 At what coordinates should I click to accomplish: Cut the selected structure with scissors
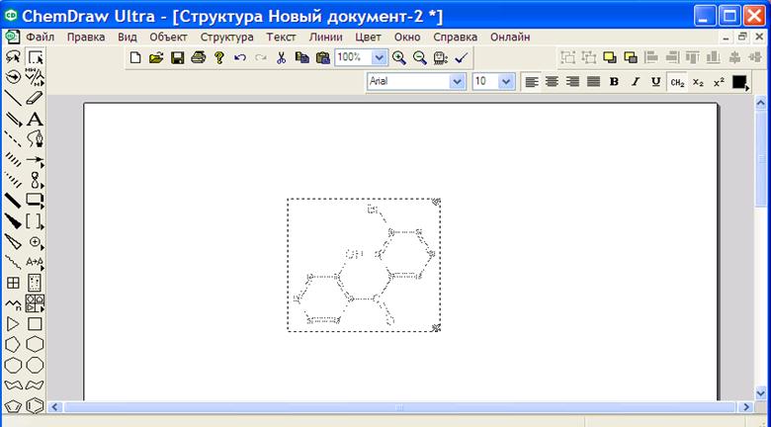(281, 57)
